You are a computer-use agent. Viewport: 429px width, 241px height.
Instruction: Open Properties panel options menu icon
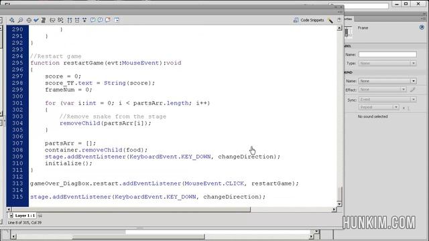click(x=423, y=19)
